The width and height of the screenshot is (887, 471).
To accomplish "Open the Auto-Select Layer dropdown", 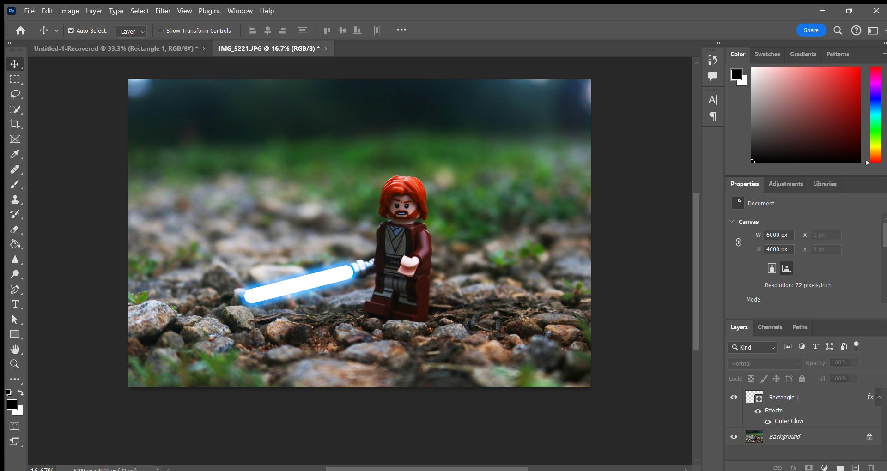I will pos(131,31).
